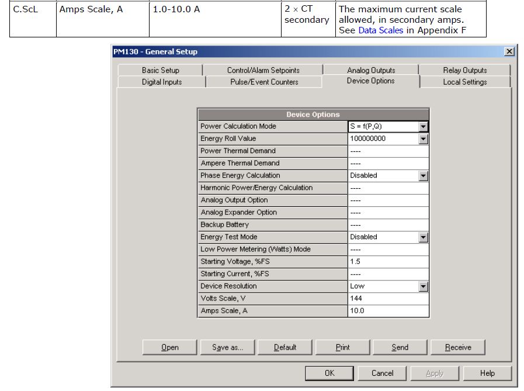
Task: Click the C.ScL table cell
Action: click(x=33, y=19)
